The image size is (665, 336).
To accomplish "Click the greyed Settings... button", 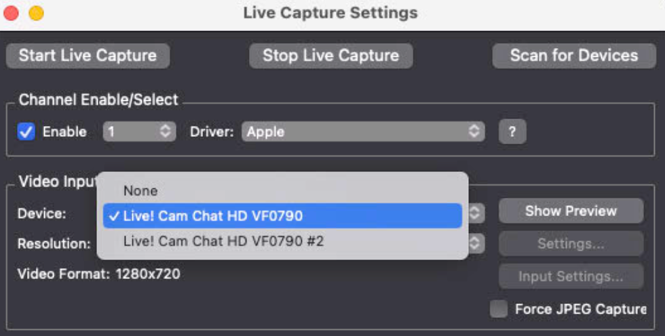I will coord(571,243).
